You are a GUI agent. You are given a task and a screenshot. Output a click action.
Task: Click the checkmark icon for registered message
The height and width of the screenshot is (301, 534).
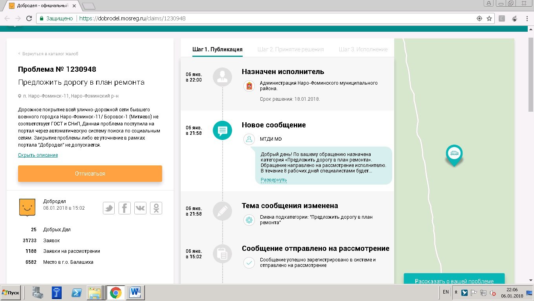[x=249, y=263]
